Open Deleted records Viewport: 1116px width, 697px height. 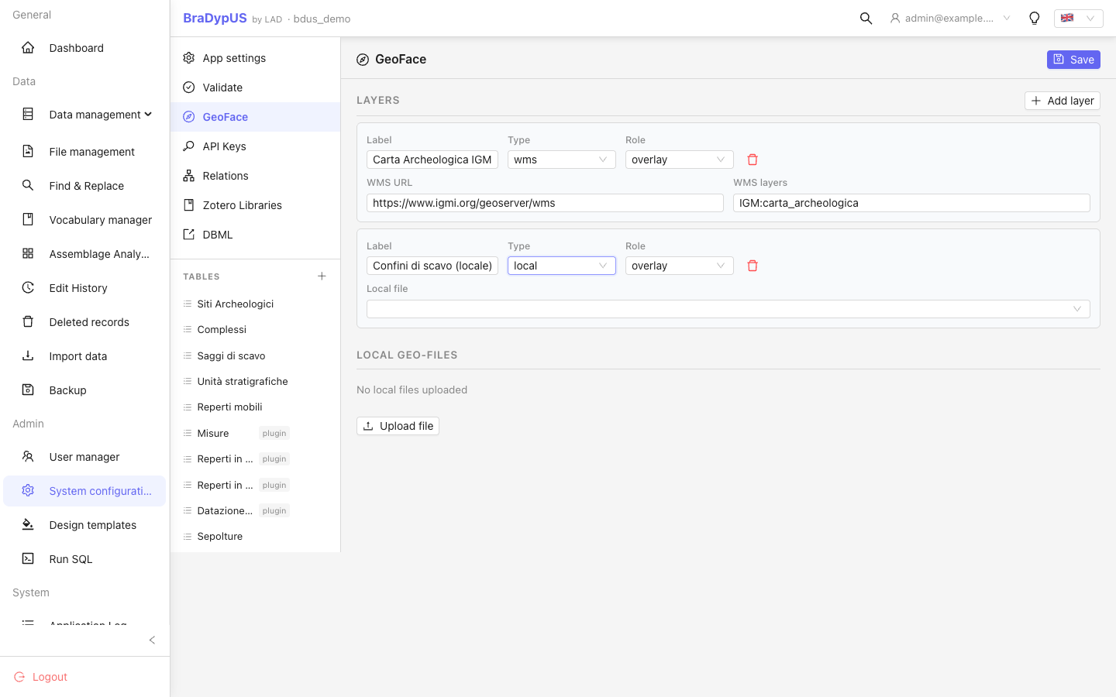point(84,322)
